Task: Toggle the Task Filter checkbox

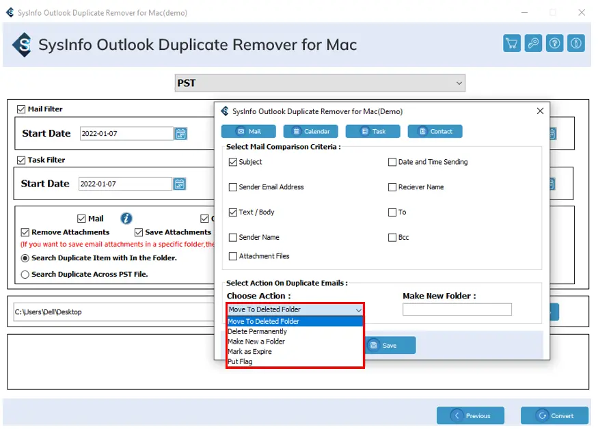Action: tap(21, 160)
